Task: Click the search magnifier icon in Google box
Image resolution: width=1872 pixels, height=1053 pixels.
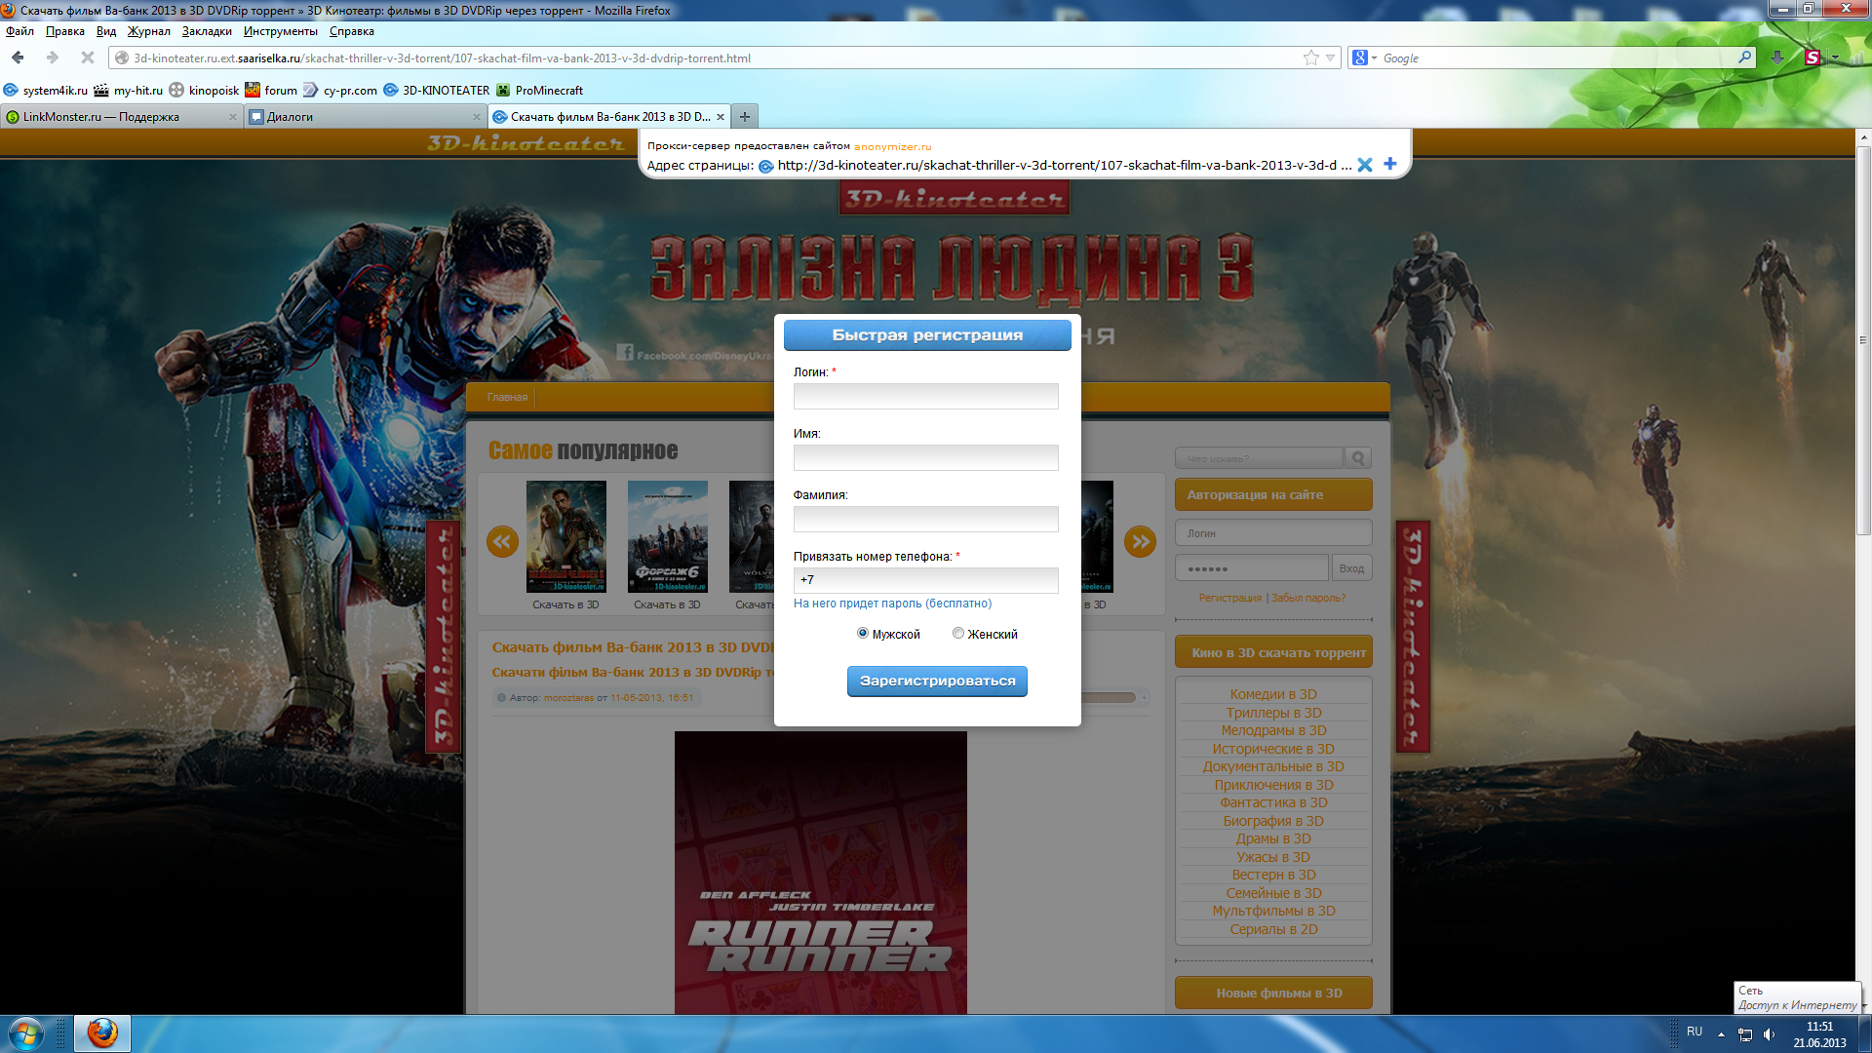Action: point(1744,58)
